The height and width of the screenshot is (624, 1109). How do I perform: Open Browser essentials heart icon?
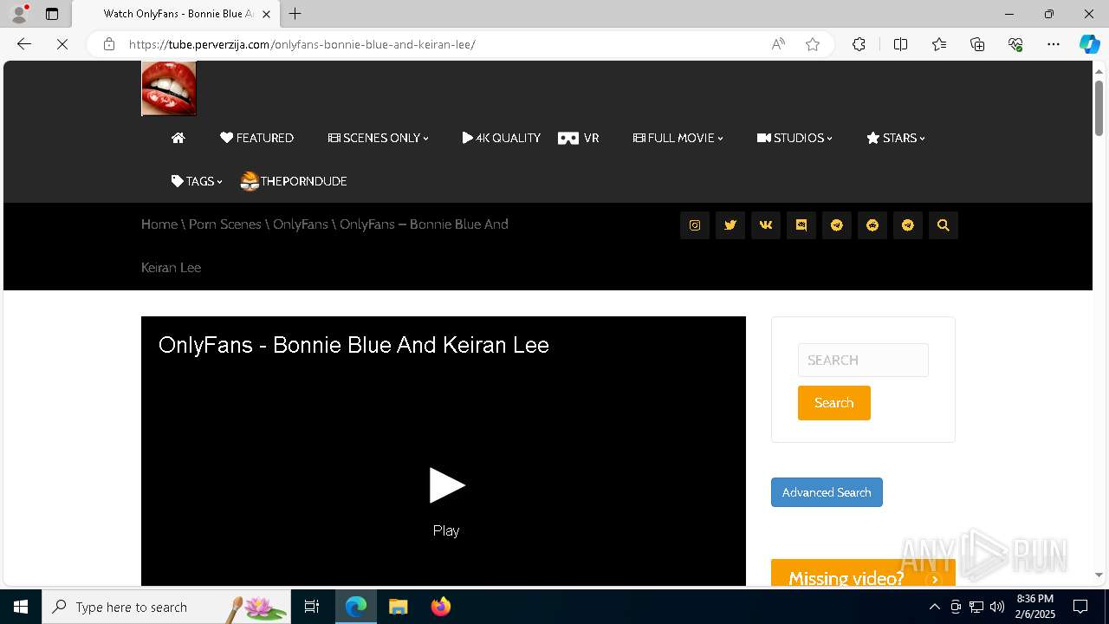tap(1015, 44)
